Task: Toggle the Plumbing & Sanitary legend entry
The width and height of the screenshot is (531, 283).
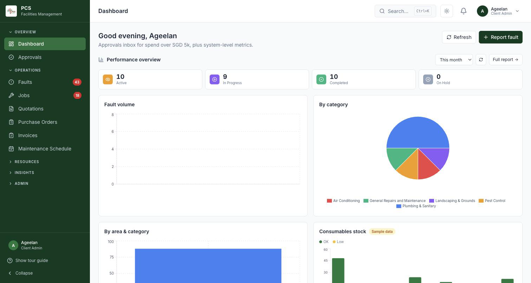Action: tap(416, 206)
